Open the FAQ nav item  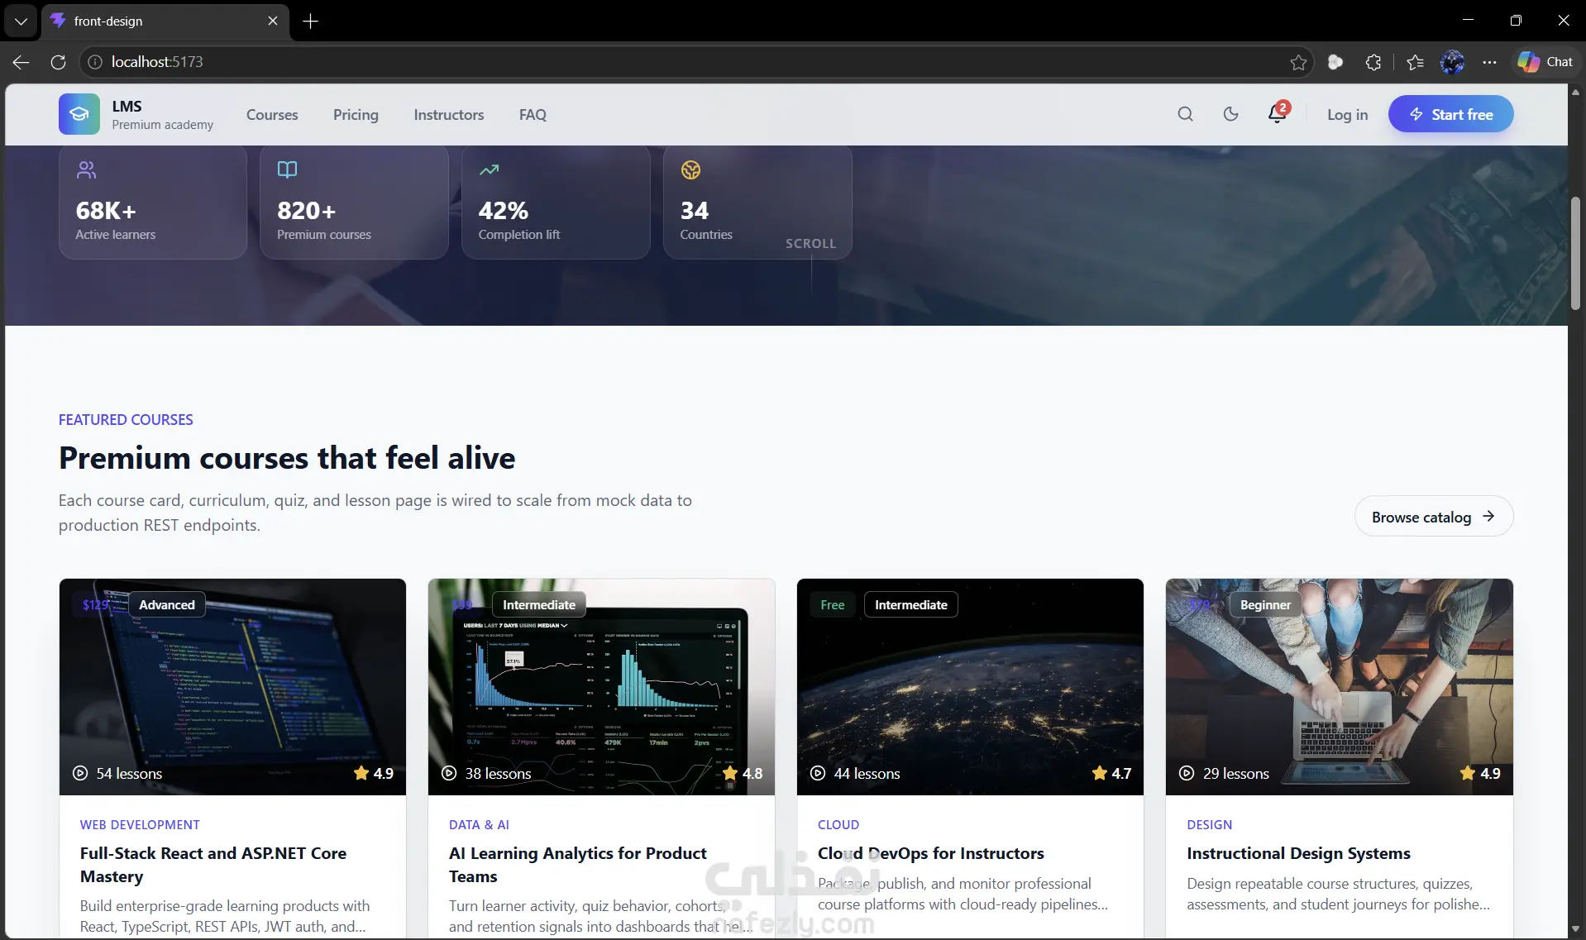point(533,115)
